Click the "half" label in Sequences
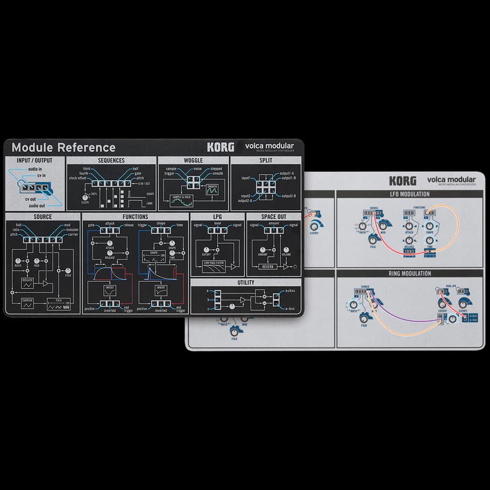 pos(135,169)
